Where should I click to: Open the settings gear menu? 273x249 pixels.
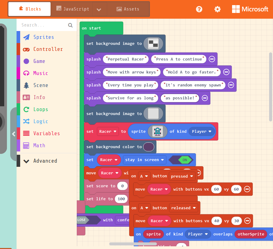[217, 9]
